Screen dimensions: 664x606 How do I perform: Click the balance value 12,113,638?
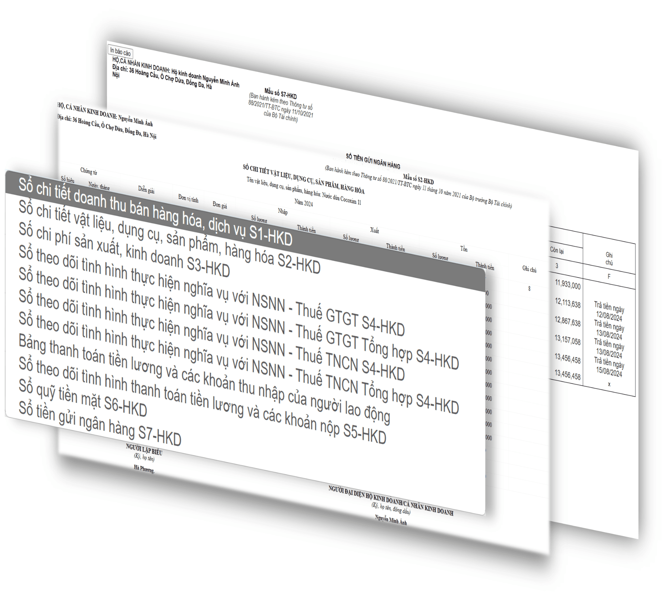(567, 303)
